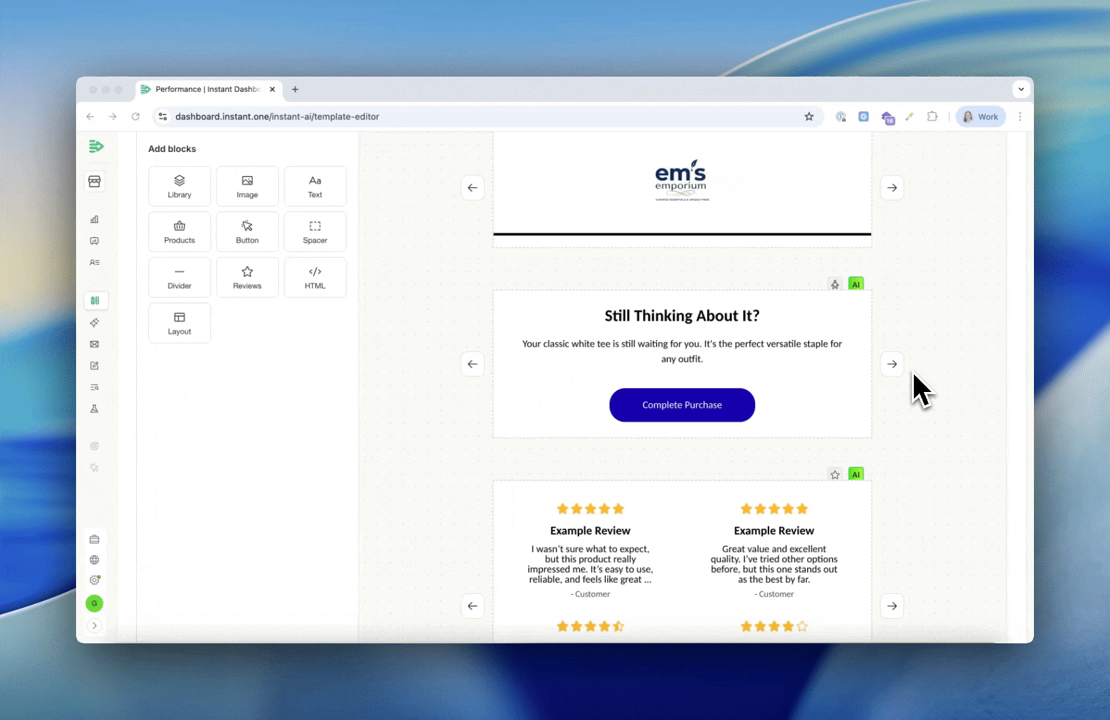Add a Text block
This screenshot has height=720, width=1110.
pos(315,186)
